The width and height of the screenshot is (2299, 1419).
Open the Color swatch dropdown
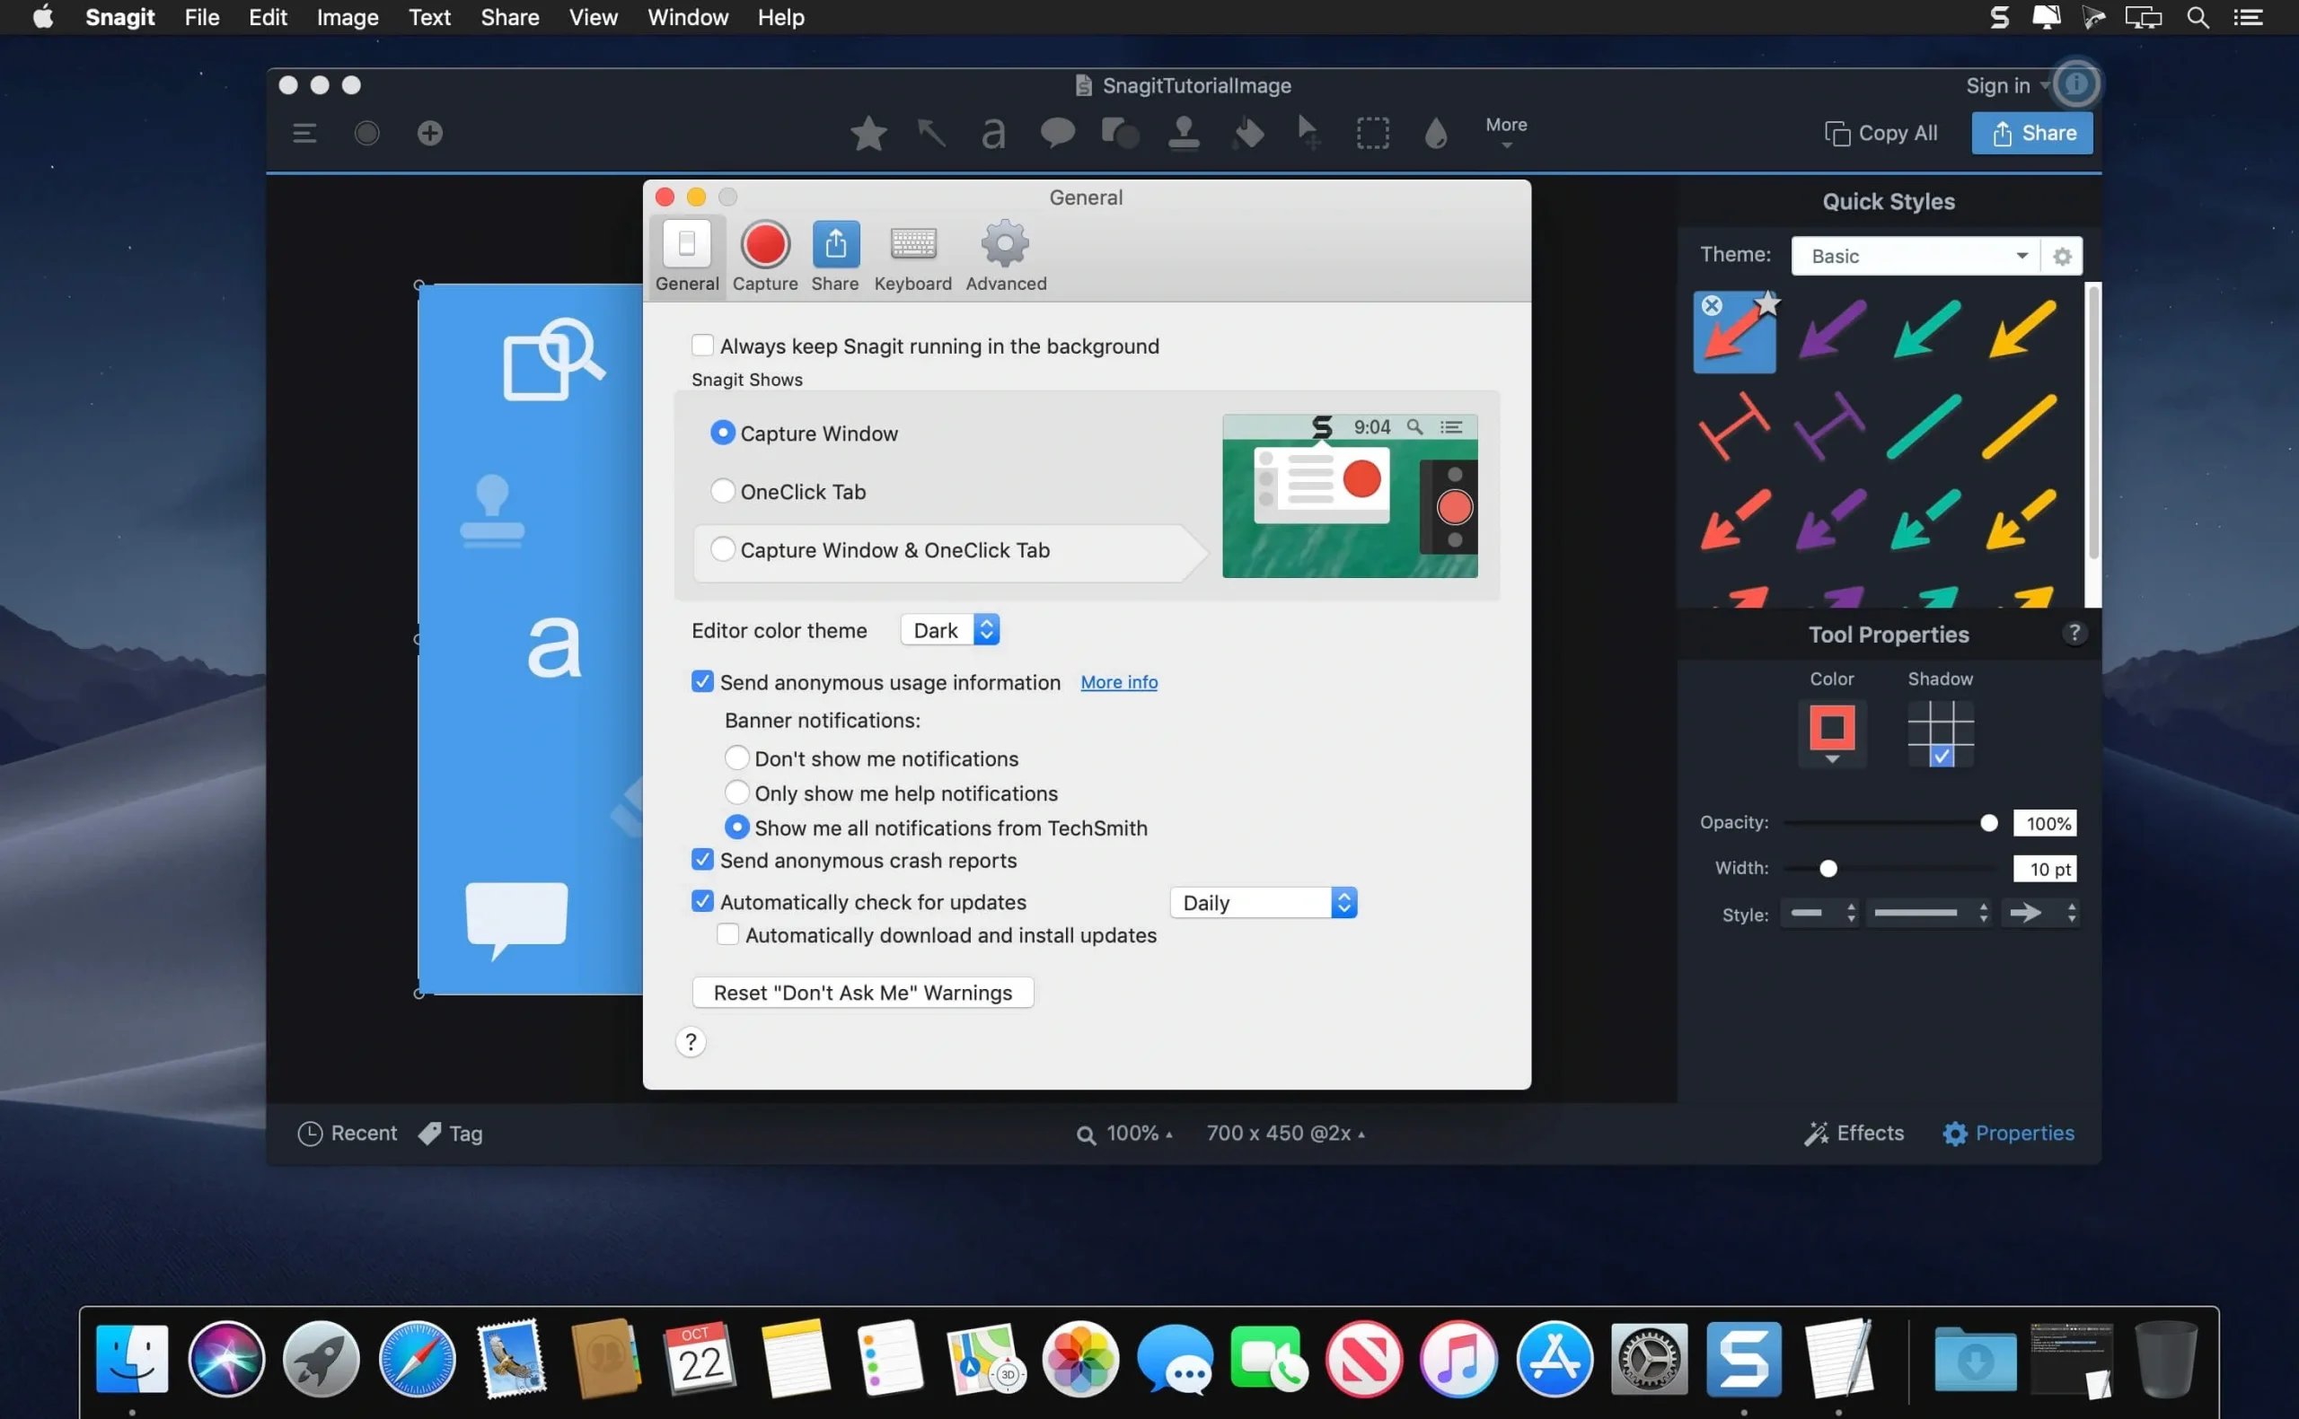point(1831,734)
